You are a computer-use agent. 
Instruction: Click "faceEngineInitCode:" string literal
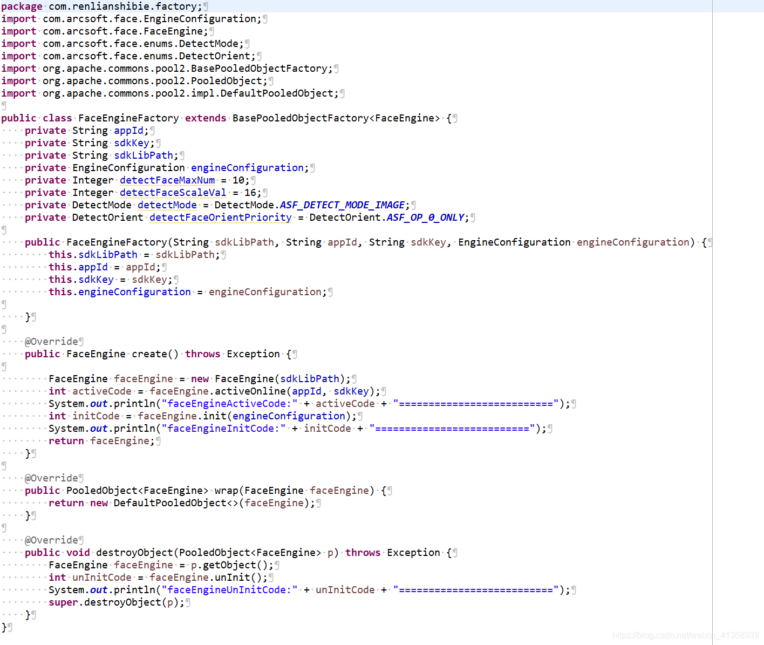(x=223, y=429)
